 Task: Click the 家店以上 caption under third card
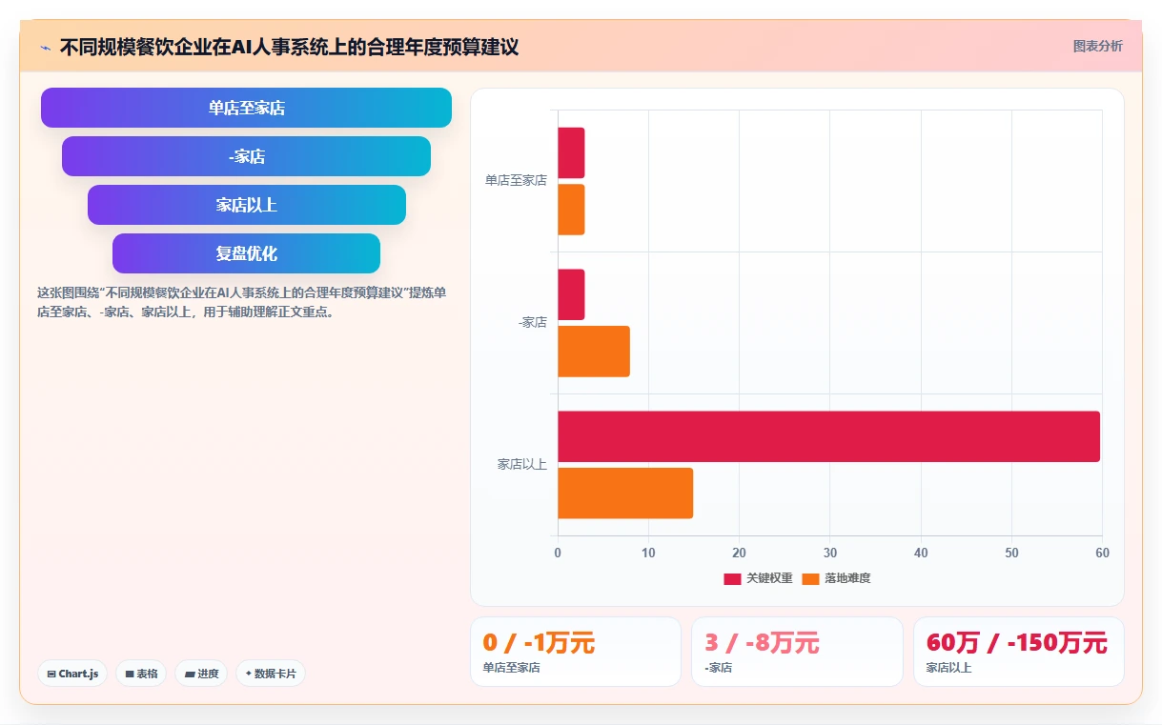click(948, 668)
